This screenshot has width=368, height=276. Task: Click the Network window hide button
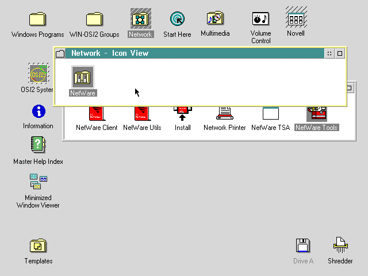tap(329, 53)
